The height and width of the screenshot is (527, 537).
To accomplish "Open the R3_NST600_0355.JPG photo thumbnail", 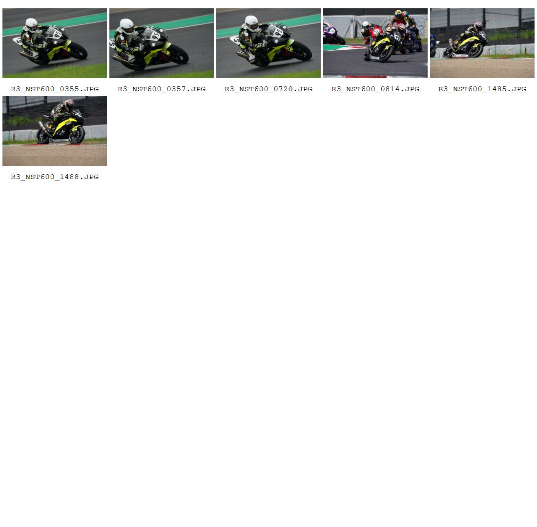I will tap(54, 43).
